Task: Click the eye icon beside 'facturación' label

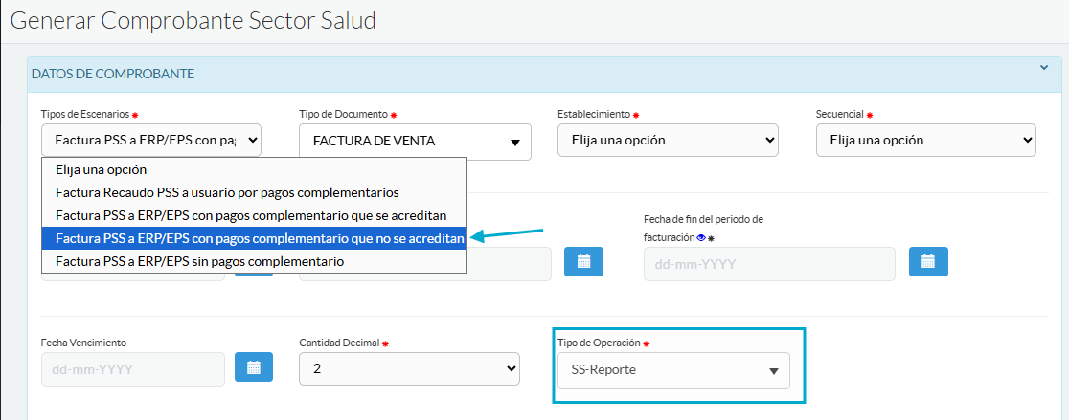Action: (x=701, y=236)
